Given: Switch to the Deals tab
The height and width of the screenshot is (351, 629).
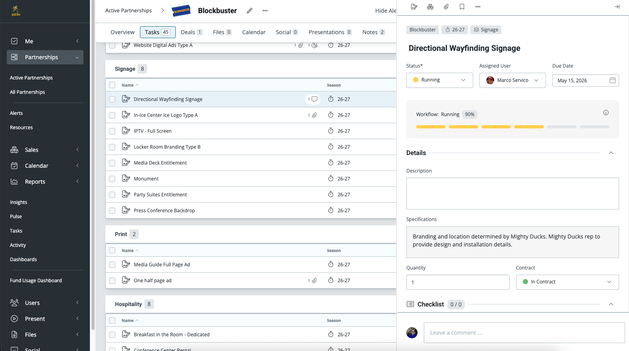Looking at the screenshot, I should click(192, 32).
